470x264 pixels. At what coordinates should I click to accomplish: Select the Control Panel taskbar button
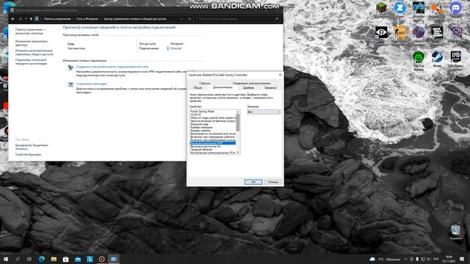tap(114, 259)
